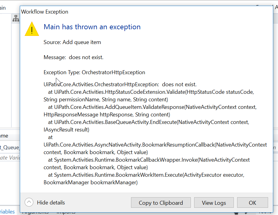Click the AddQueueItem.ValidateResponse stack trace line
278x215 pixels.
[x=152, y=107]
